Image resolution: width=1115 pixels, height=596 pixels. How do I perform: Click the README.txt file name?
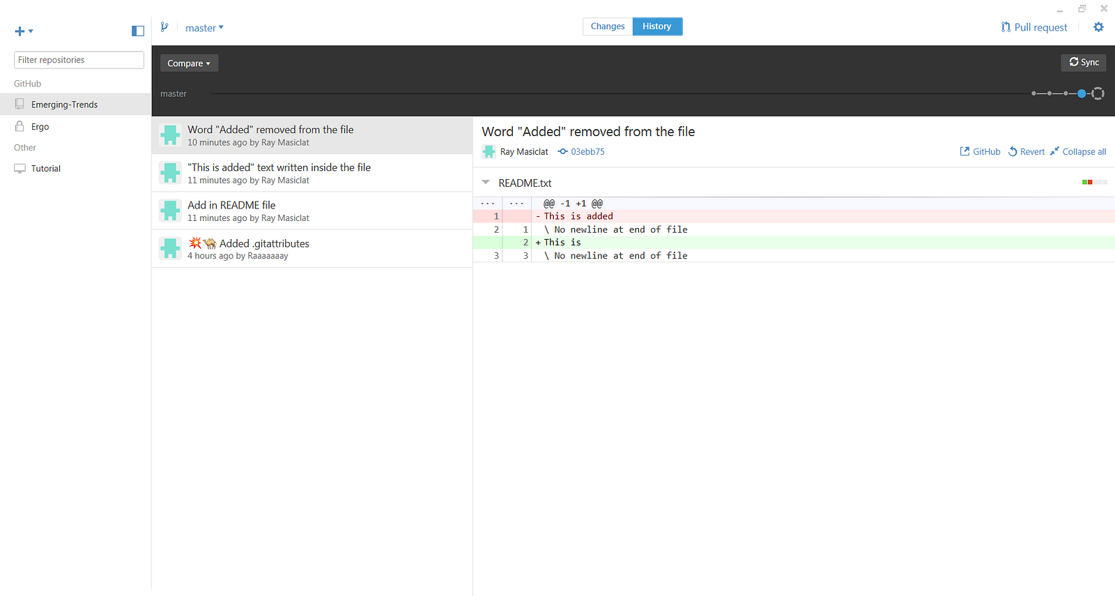click(x=525, y=183)
